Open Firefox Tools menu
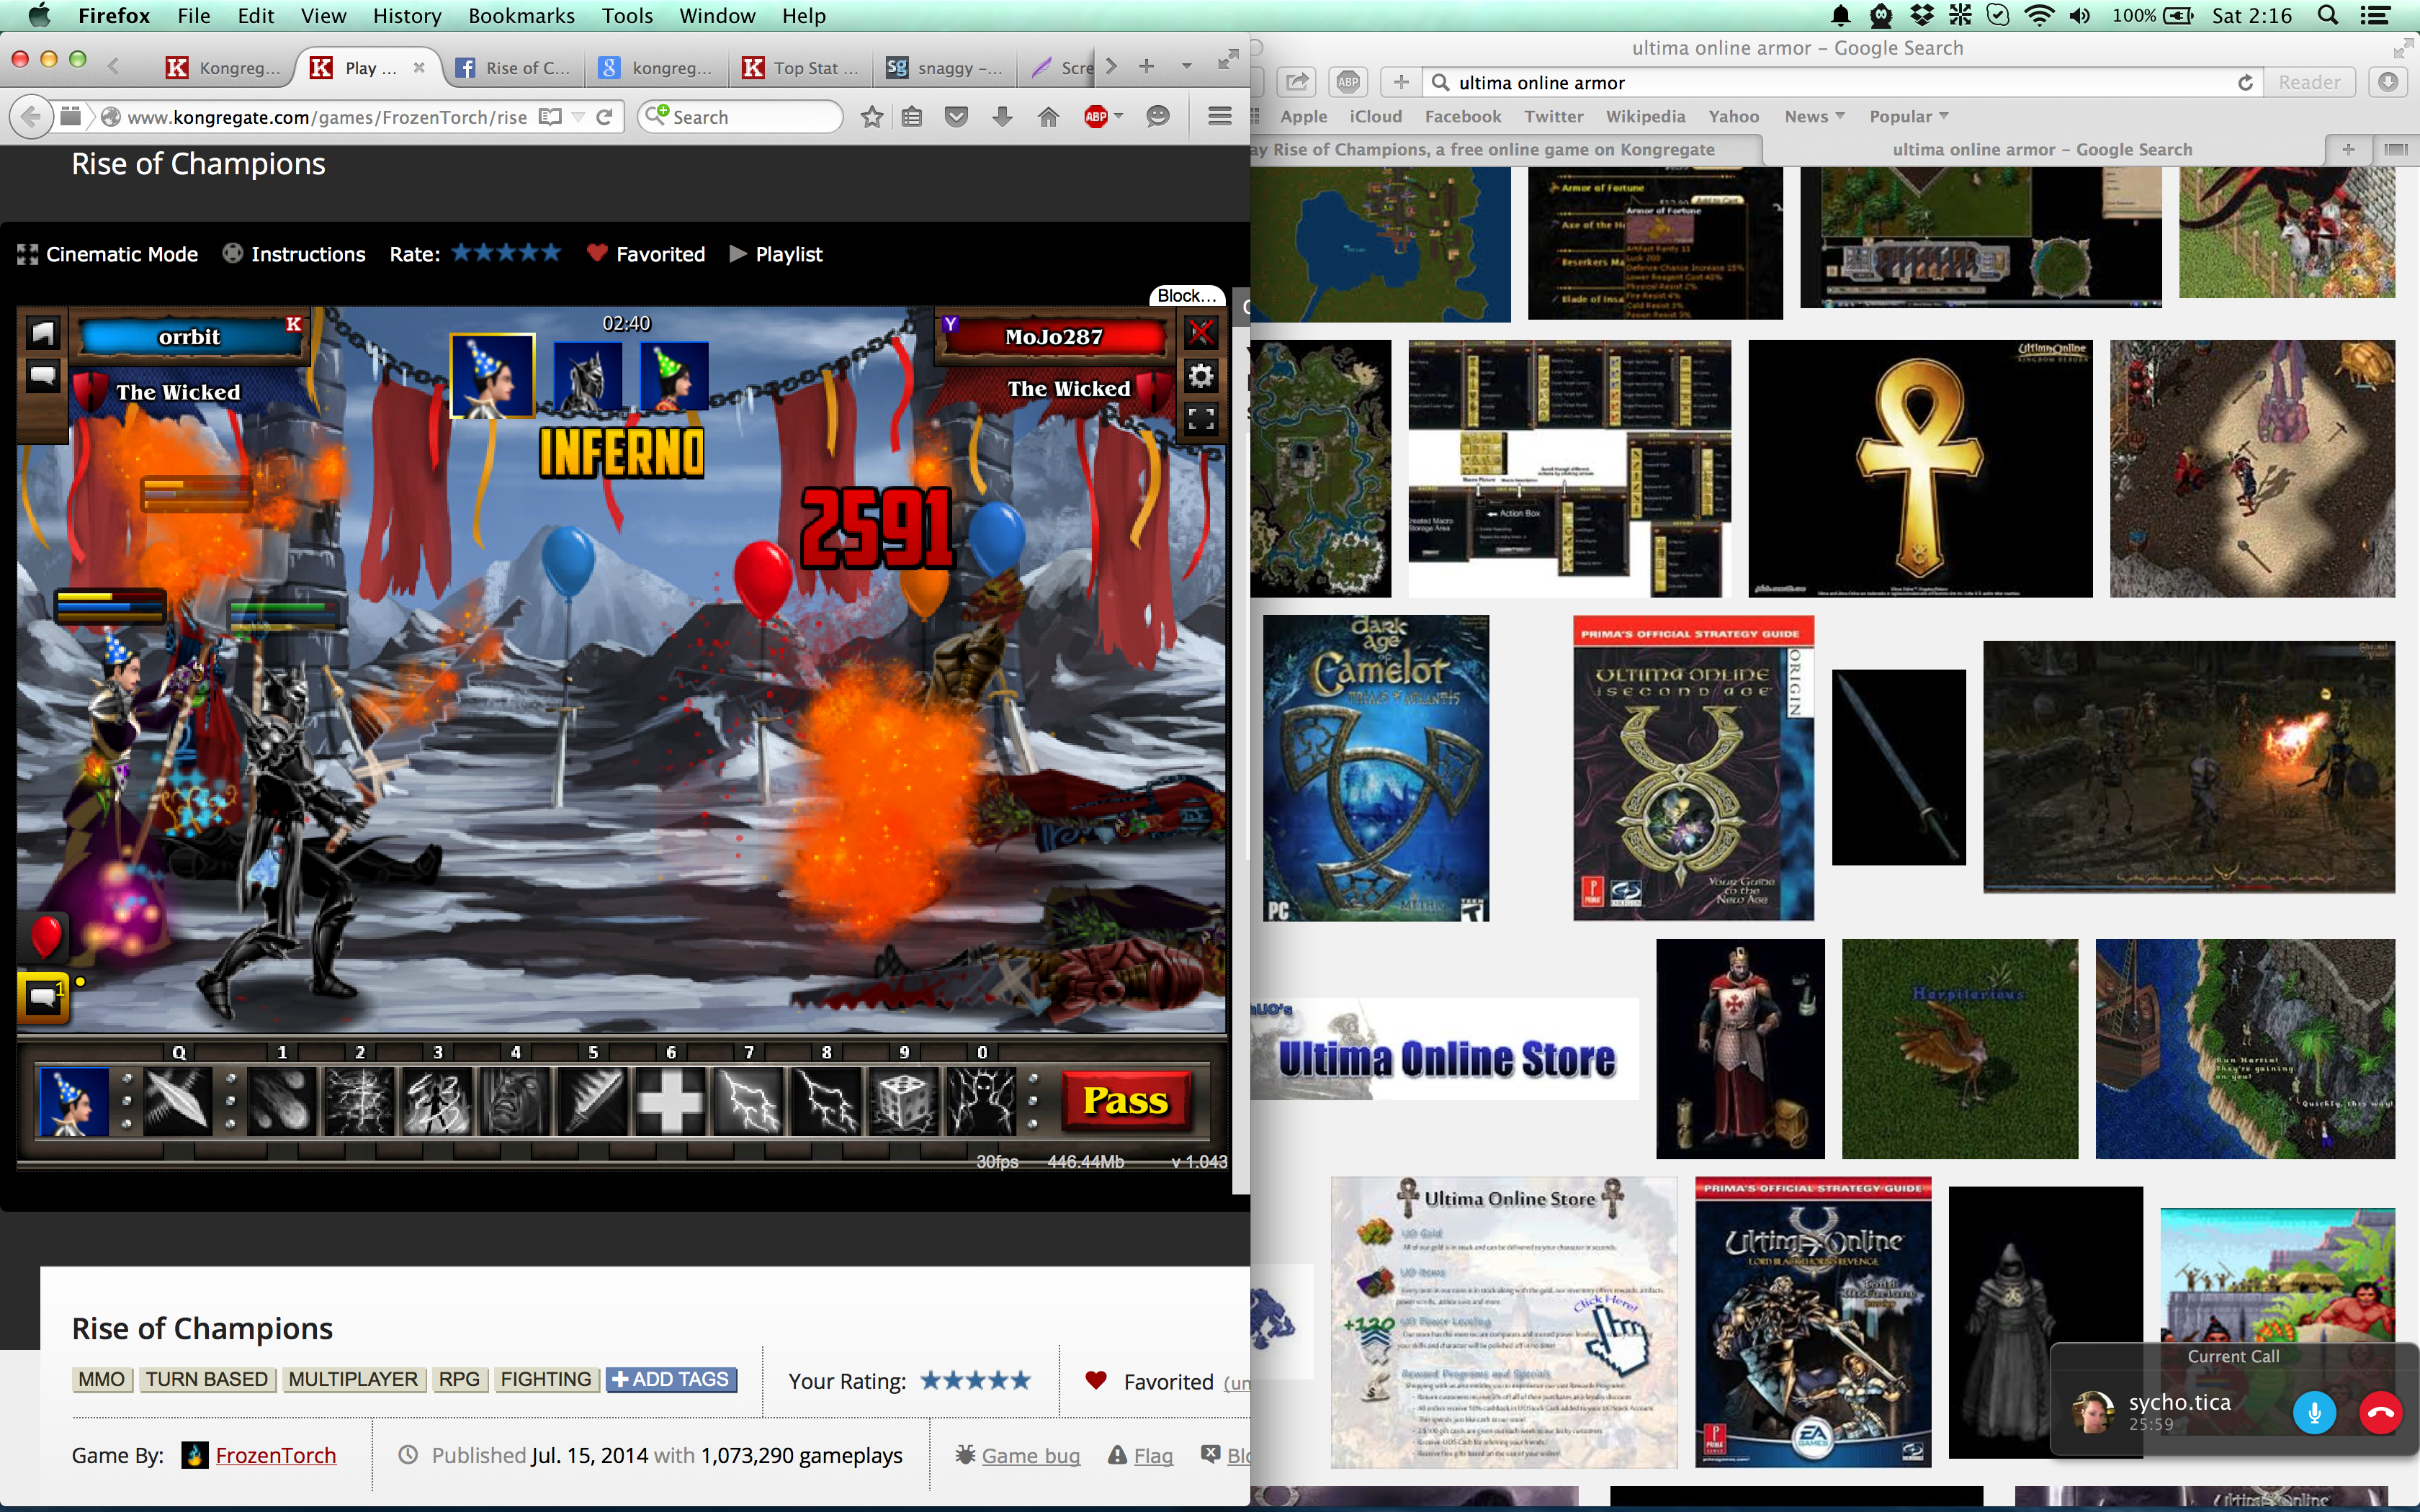Screen dimensions: 2420x1512 626,16
